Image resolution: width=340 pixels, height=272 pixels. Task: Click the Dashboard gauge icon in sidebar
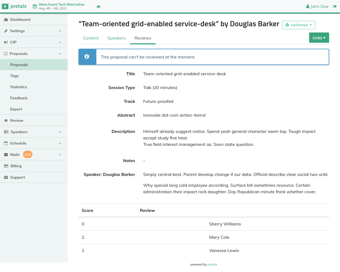(6, 20)
